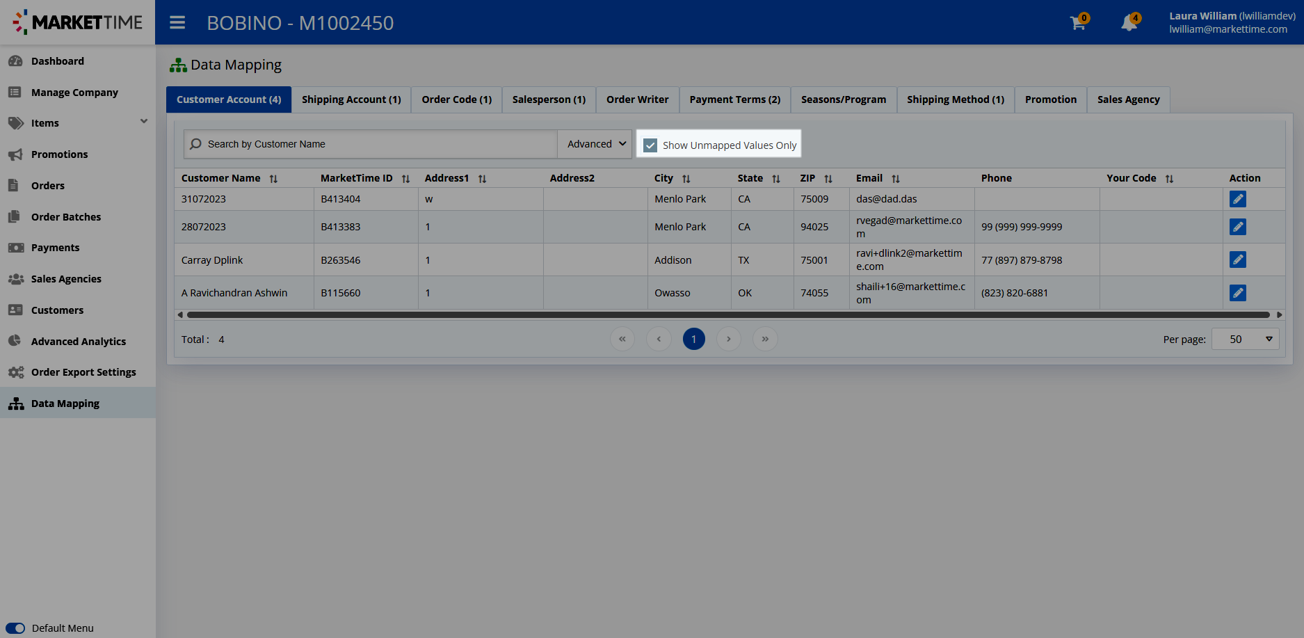
Task: Sort by ZIP column
Action: 828,179
